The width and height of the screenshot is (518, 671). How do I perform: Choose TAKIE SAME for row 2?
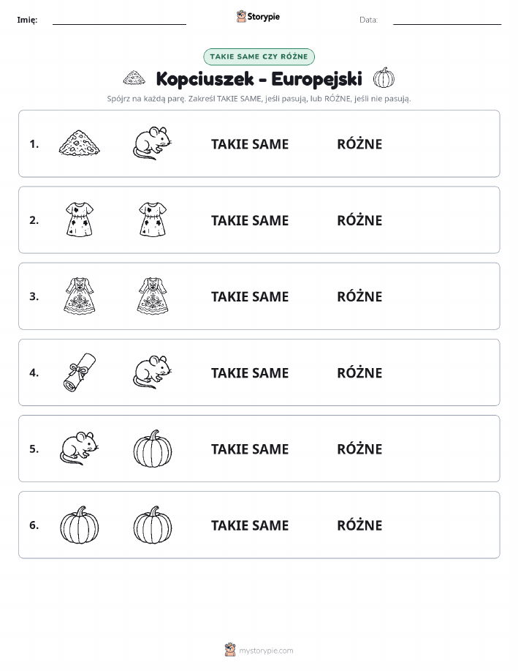pyautogui.click(x=250, y=220)
